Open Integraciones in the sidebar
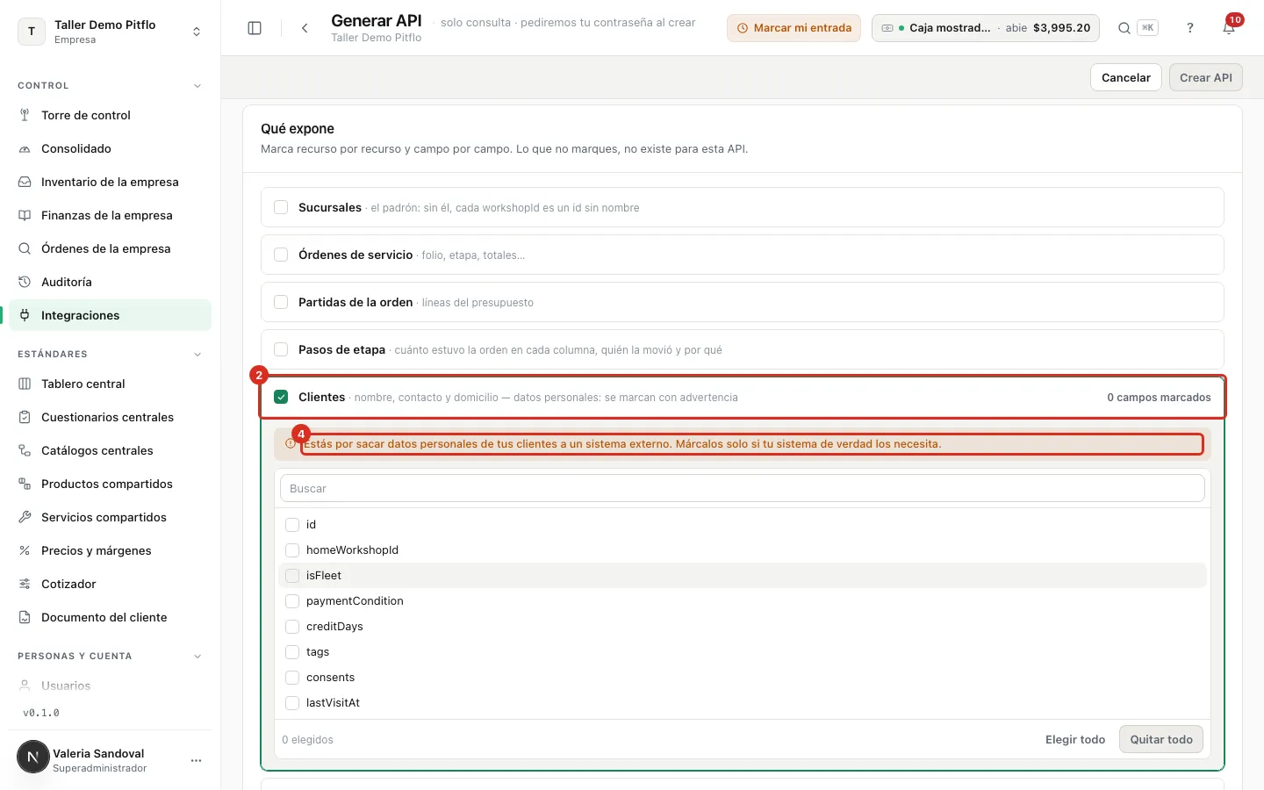This screenshot has width=1264, height=790. click(x=111, y=315)
